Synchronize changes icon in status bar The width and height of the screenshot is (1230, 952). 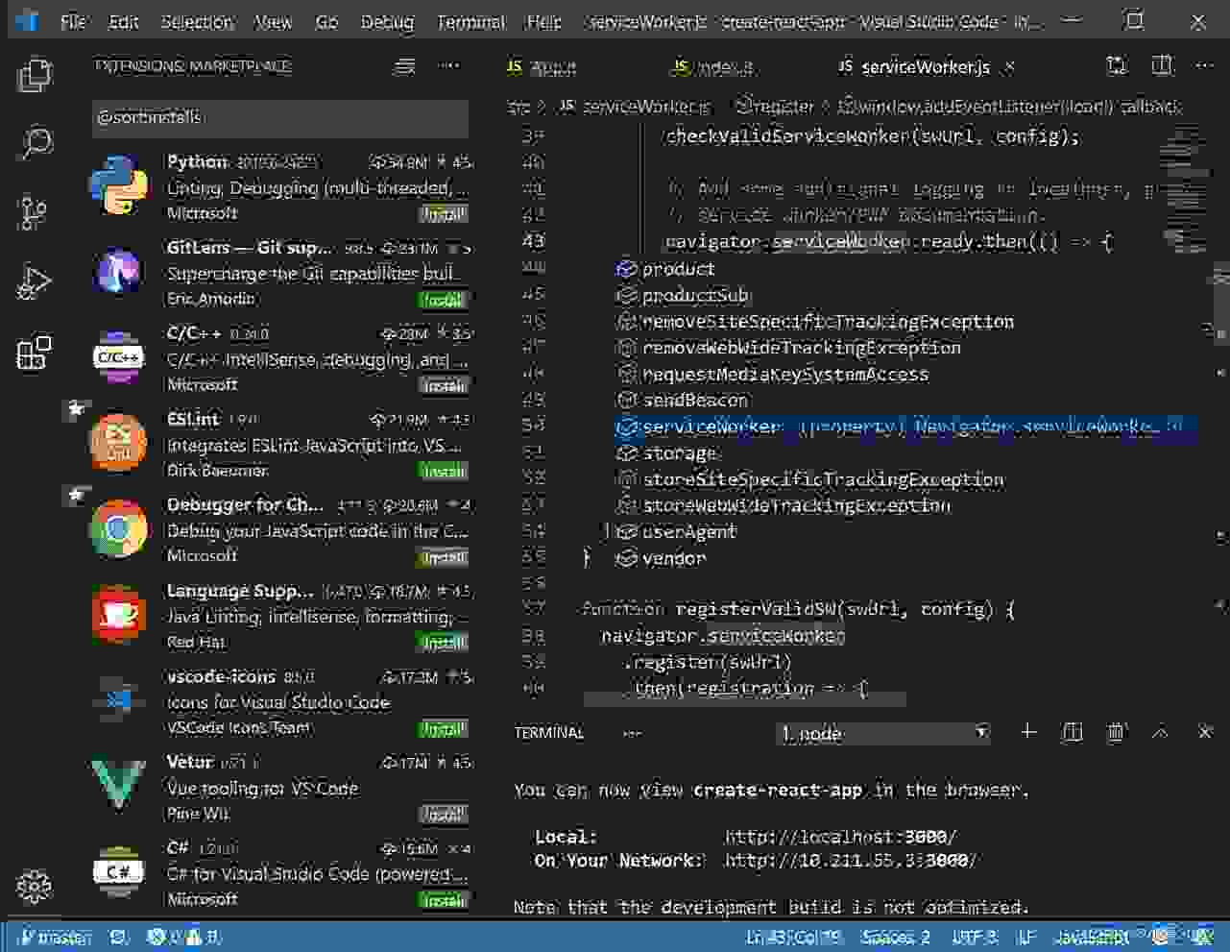point(119,937)
